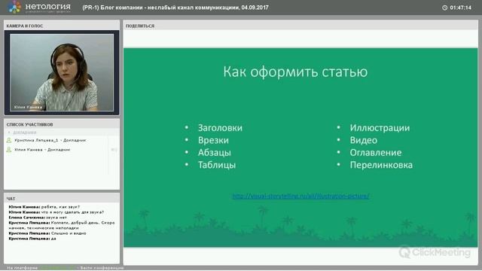Click the participants list scrollbar

click(x=108, y=156)
